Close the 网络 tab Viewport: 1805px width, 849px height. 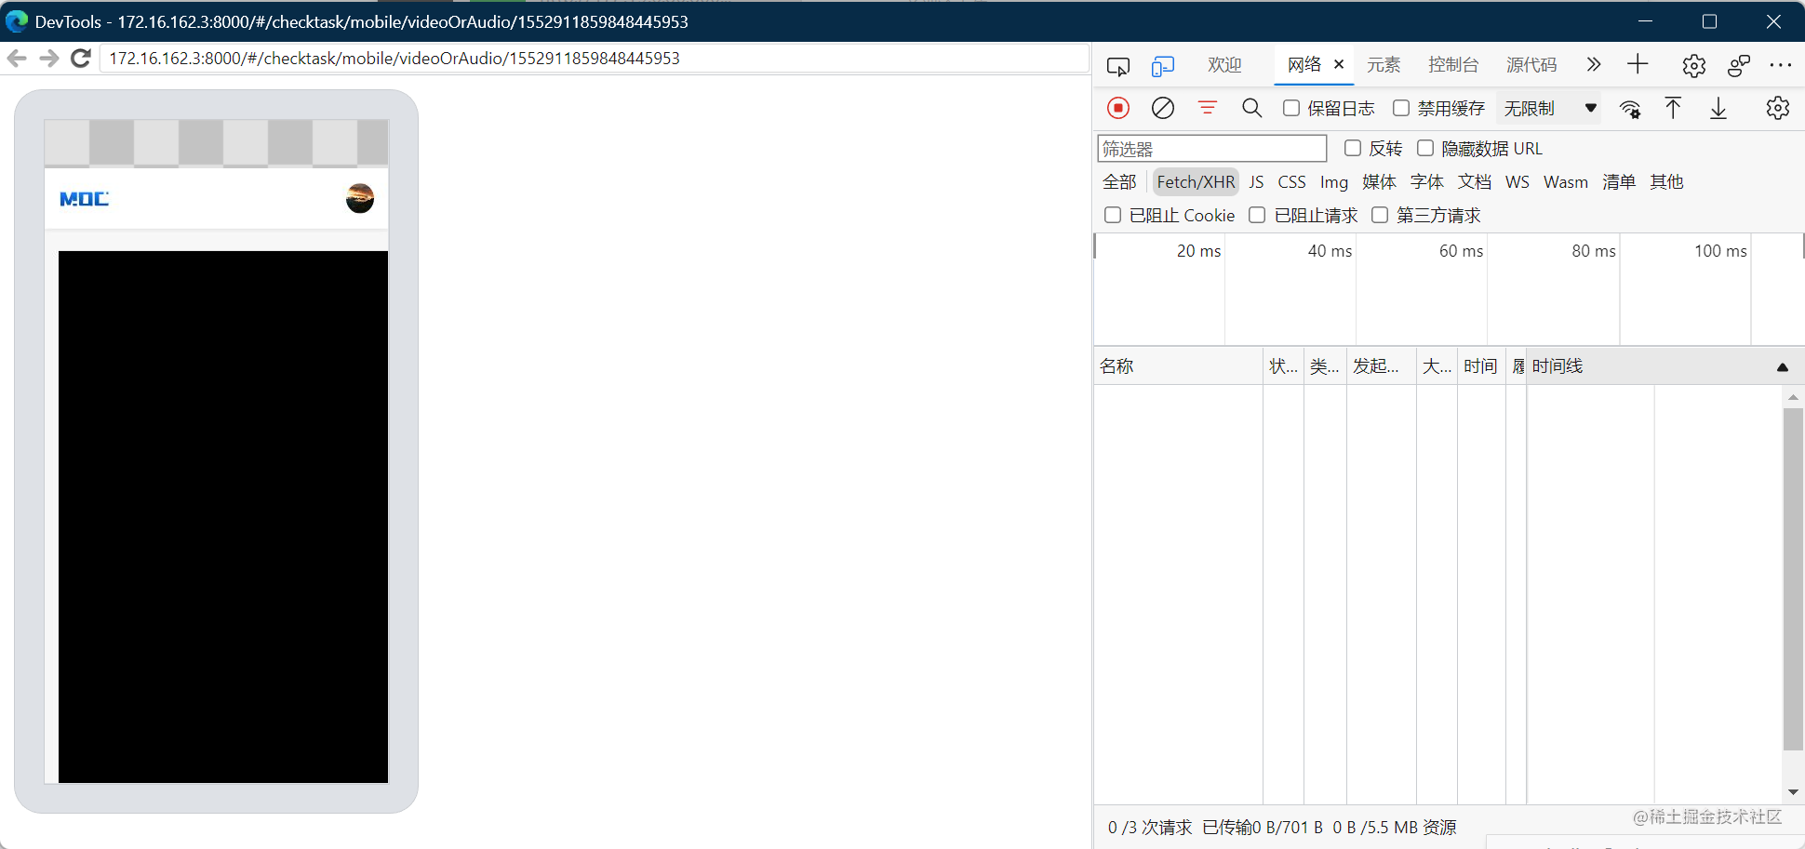click(1339, 64)
